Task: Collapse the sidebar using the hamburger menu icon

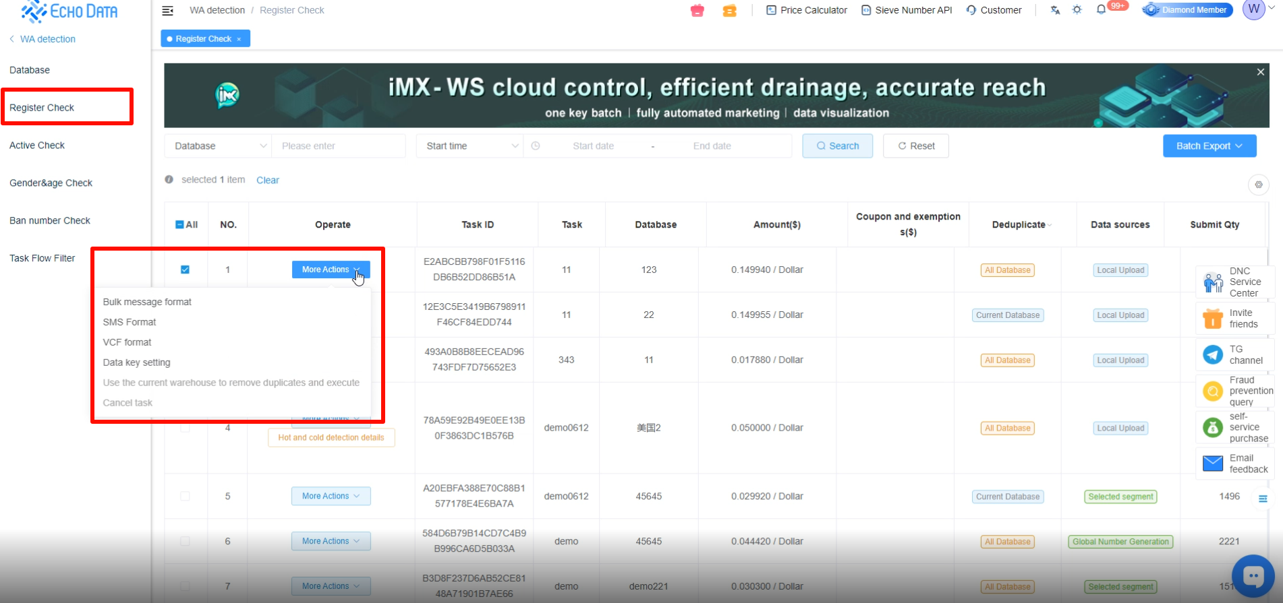Action: pyautogui.click(x=168, y=11)
